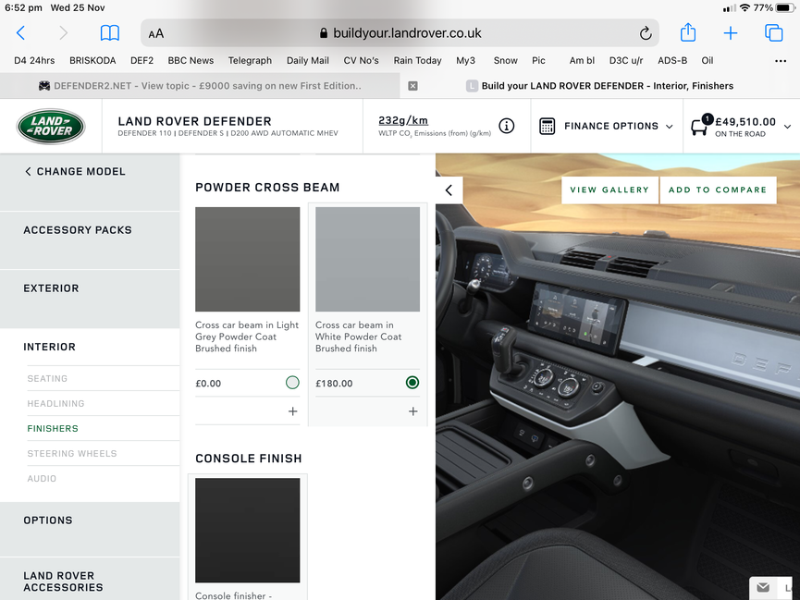Open the Safari bookmarks book icon
The image size is (800, 600).
coord(110,33)
